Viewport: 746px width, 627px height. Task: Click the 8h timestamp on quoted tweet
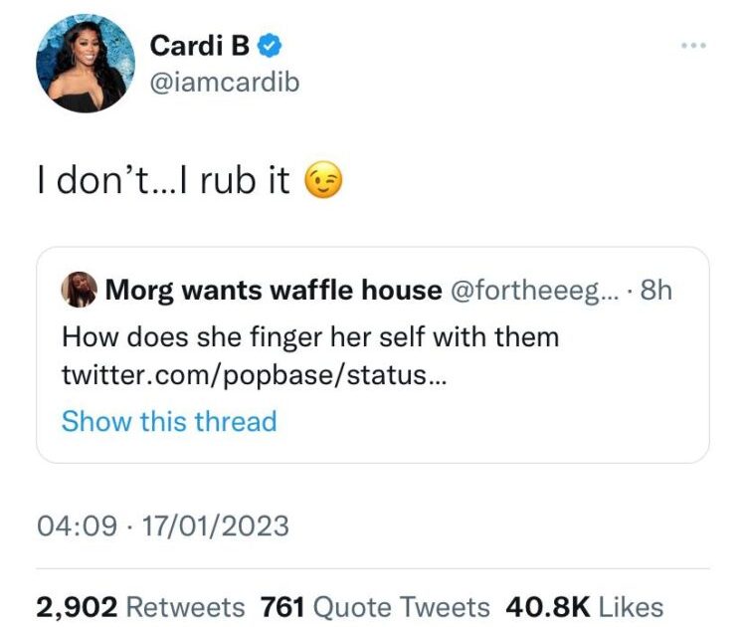(655, 291)
